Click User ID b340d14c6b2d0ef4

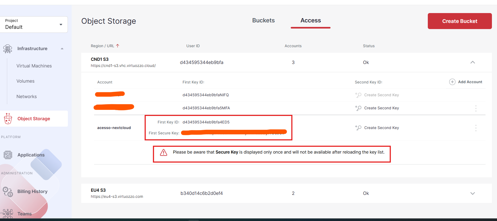click(201, 193)
